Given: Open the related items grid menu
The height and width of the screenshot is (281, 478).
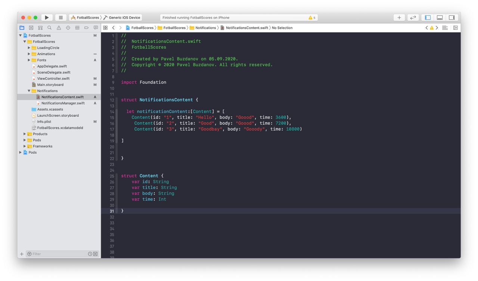Looking at the screenshot, I should coord(105,28).
